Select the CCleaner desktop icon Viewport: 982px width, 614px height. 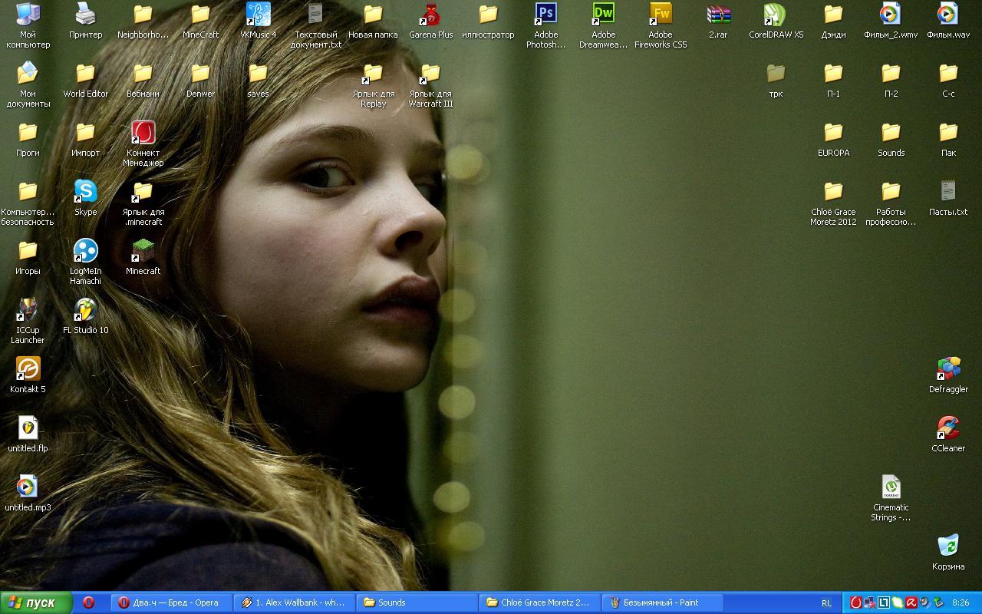(x=948, y=428)
